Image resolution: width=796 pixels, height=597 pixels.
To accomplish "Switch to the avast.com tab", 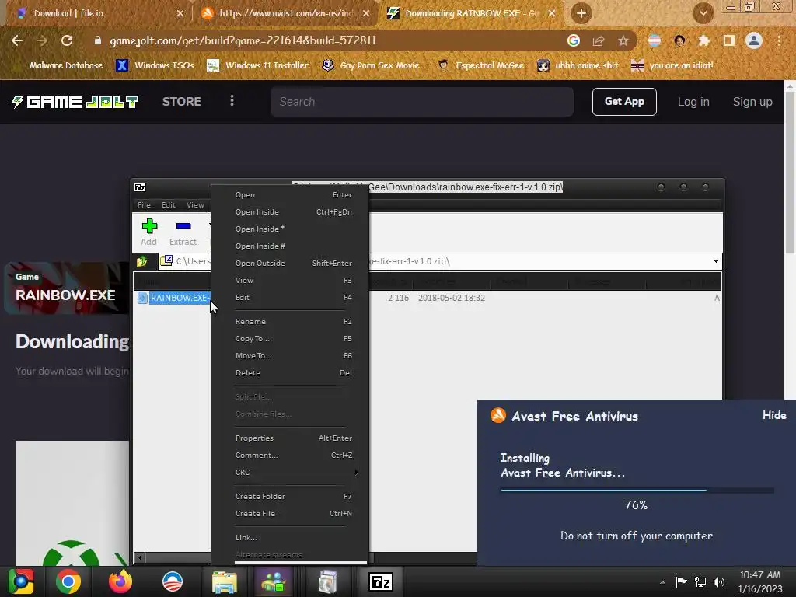I will coord(286,13).
